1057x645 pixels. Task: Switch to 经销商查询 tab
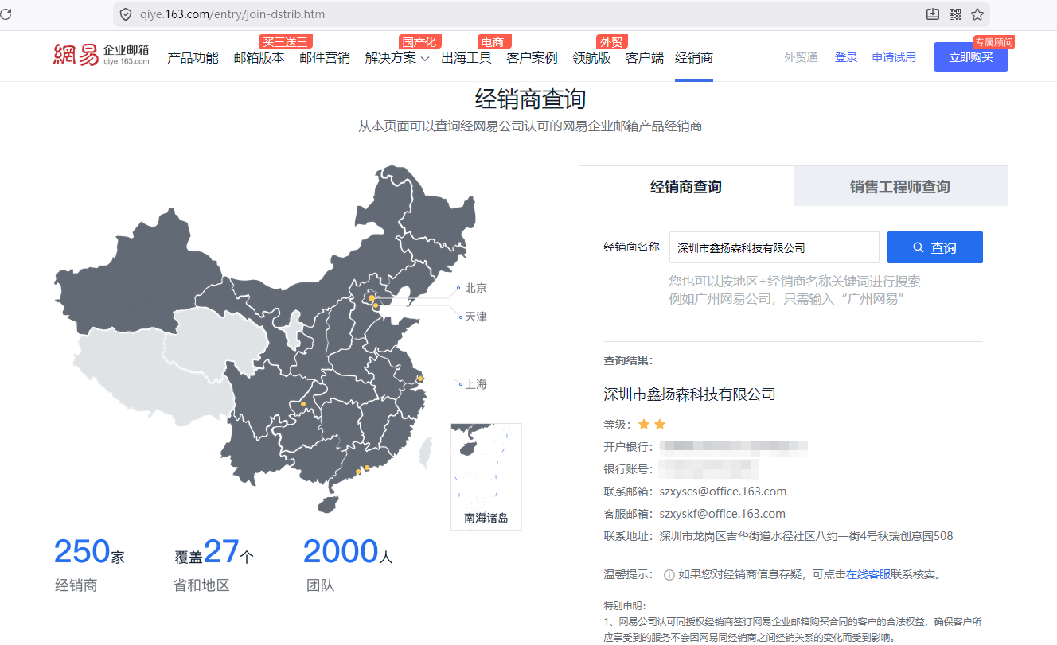pos(686,187)
